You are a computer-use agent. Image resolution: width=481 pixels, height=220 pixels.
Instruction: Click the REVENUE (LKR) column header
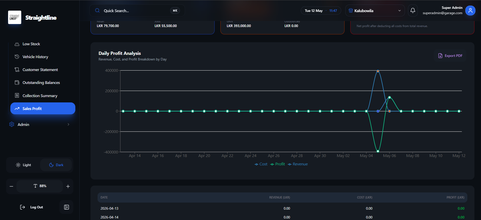[x=280, y=197]
